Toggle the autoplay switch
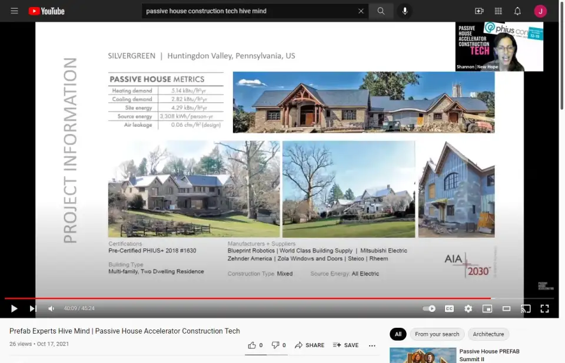The height and width of the screenshot is (363, 565). click(429, 308)
